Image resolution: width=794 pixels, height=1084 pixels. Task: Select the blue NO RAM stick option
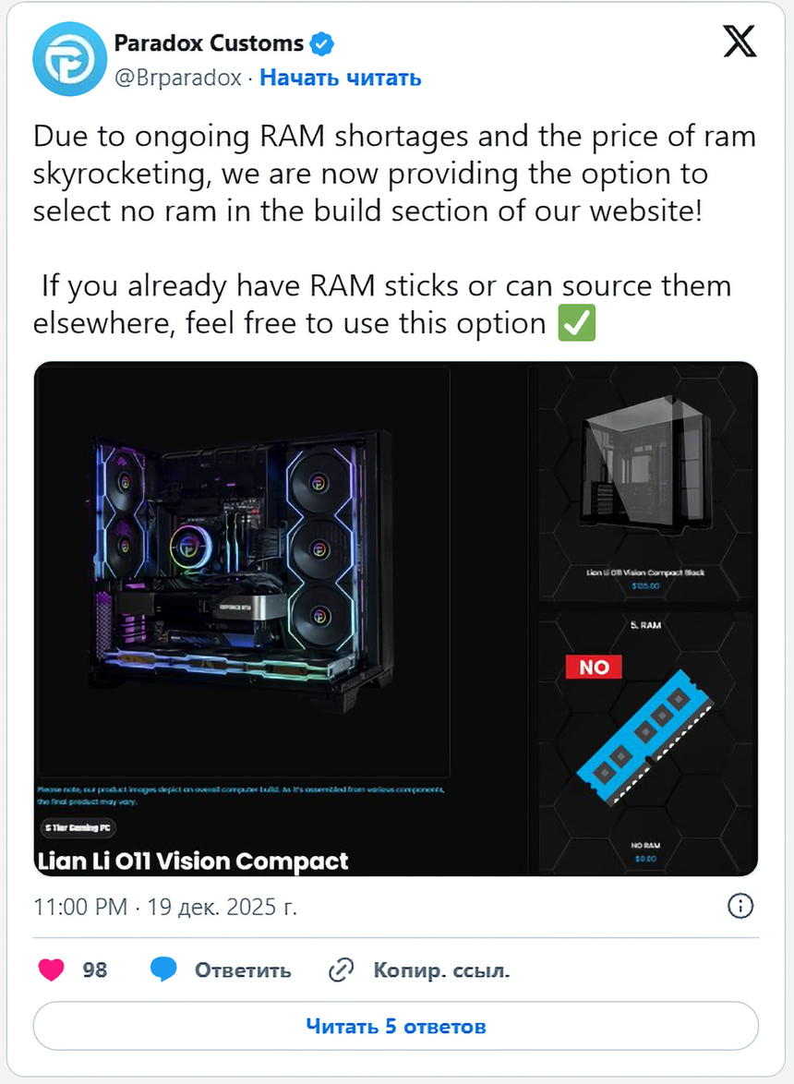(x=645, y=741)
